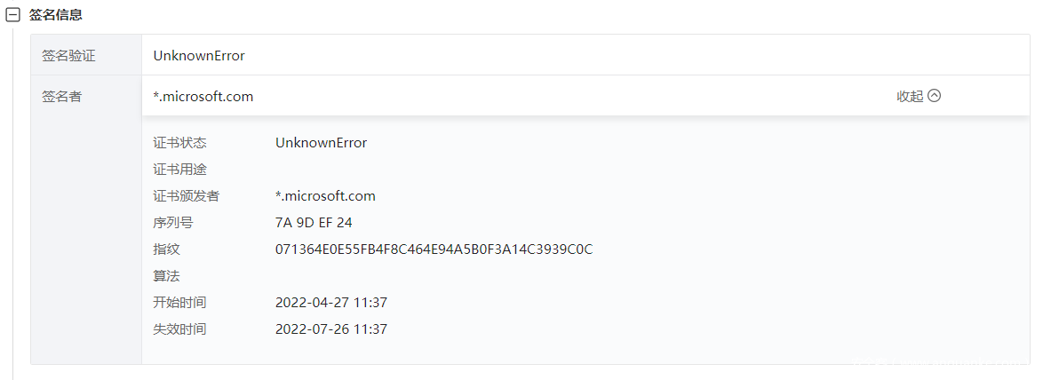Image resolution: width=1043 pixels, height=380 pixels.
Task: Click the 证书用途 field label
Action: coord(179,169)
